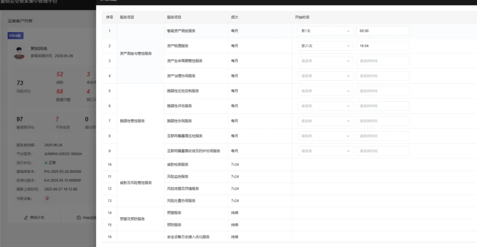Image resolution: width=477 pixels, height=247 pixels.
Task: Open the 第31天 day dropdown for 资产梳理服务
Action: click(x=326, y=46)
